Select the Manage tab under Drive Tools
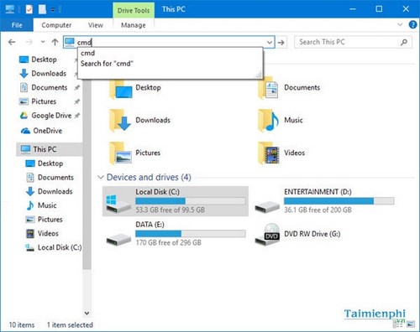Image resolution: width=420 pixels, height=332 pixels. pyautogui.click(x=134, y=25)
